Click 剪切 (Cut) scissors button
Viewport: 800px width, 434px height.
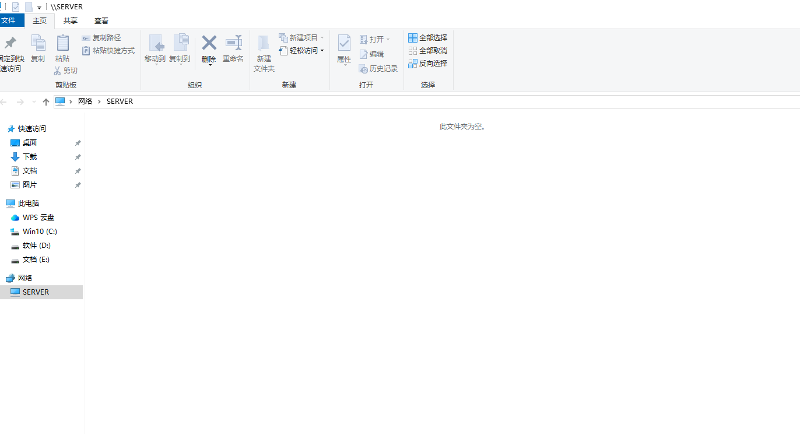65,71
